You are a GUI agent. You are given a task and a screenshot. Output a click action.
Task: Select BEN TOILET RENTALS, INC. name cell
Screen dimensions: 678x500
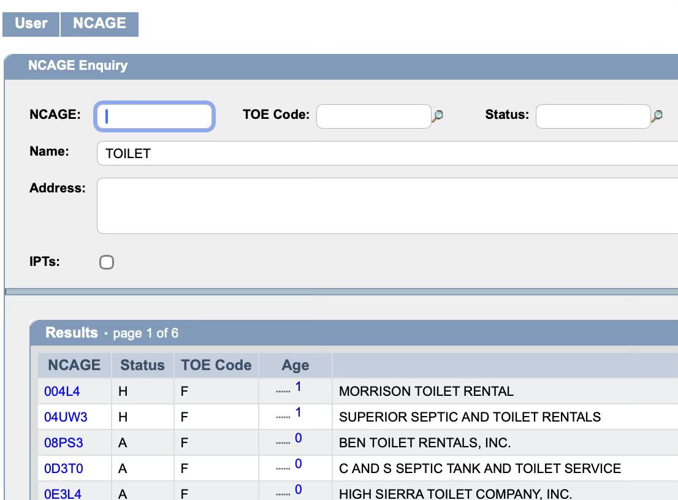point(425,443)
